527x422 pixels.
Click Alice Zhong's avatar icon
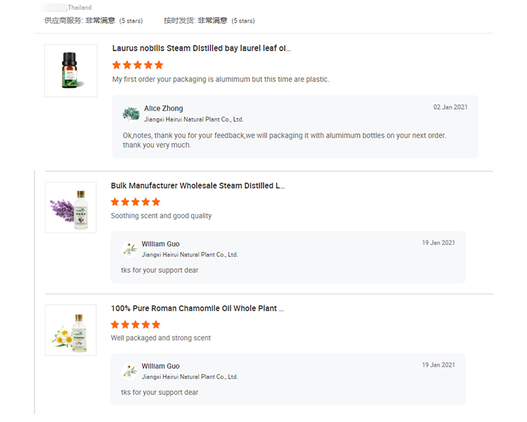(x=131, y=114)
